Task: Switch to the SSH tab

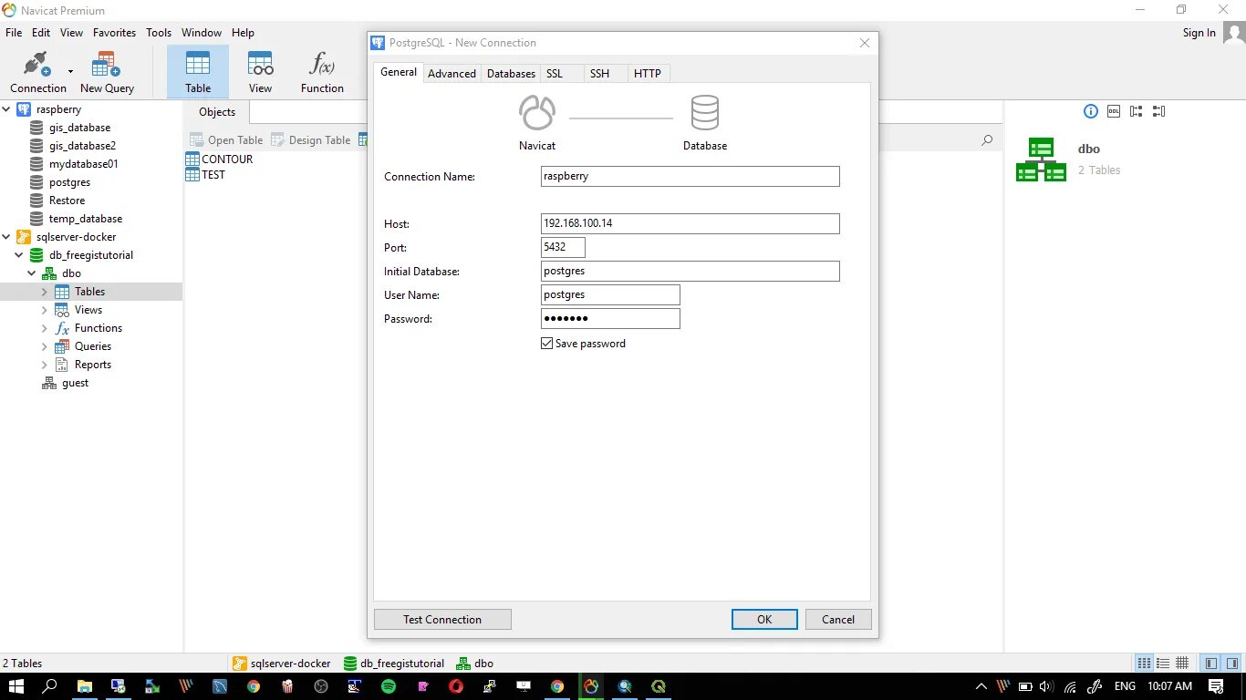Action: (x=599, y=73)
